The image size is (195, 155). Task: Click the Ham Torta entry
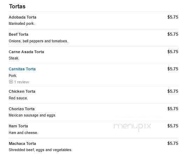coord(18,126)
